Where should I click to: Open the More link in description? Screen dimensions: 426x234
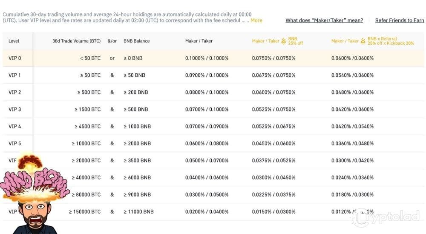click(256, 20)
